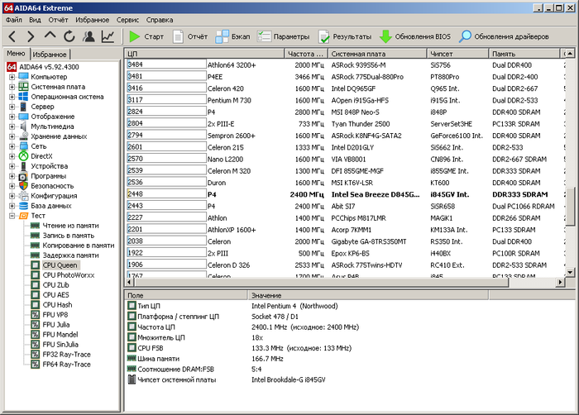Open the Отчёт report toolbar icon

tap(179, 37)
